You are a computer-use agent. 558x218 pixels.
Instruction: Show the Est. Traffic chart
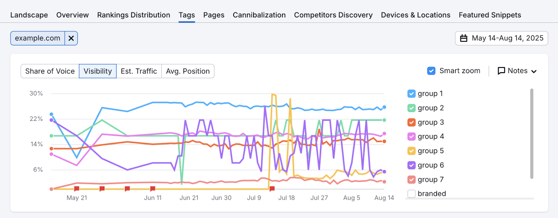[x=139, y=71]
